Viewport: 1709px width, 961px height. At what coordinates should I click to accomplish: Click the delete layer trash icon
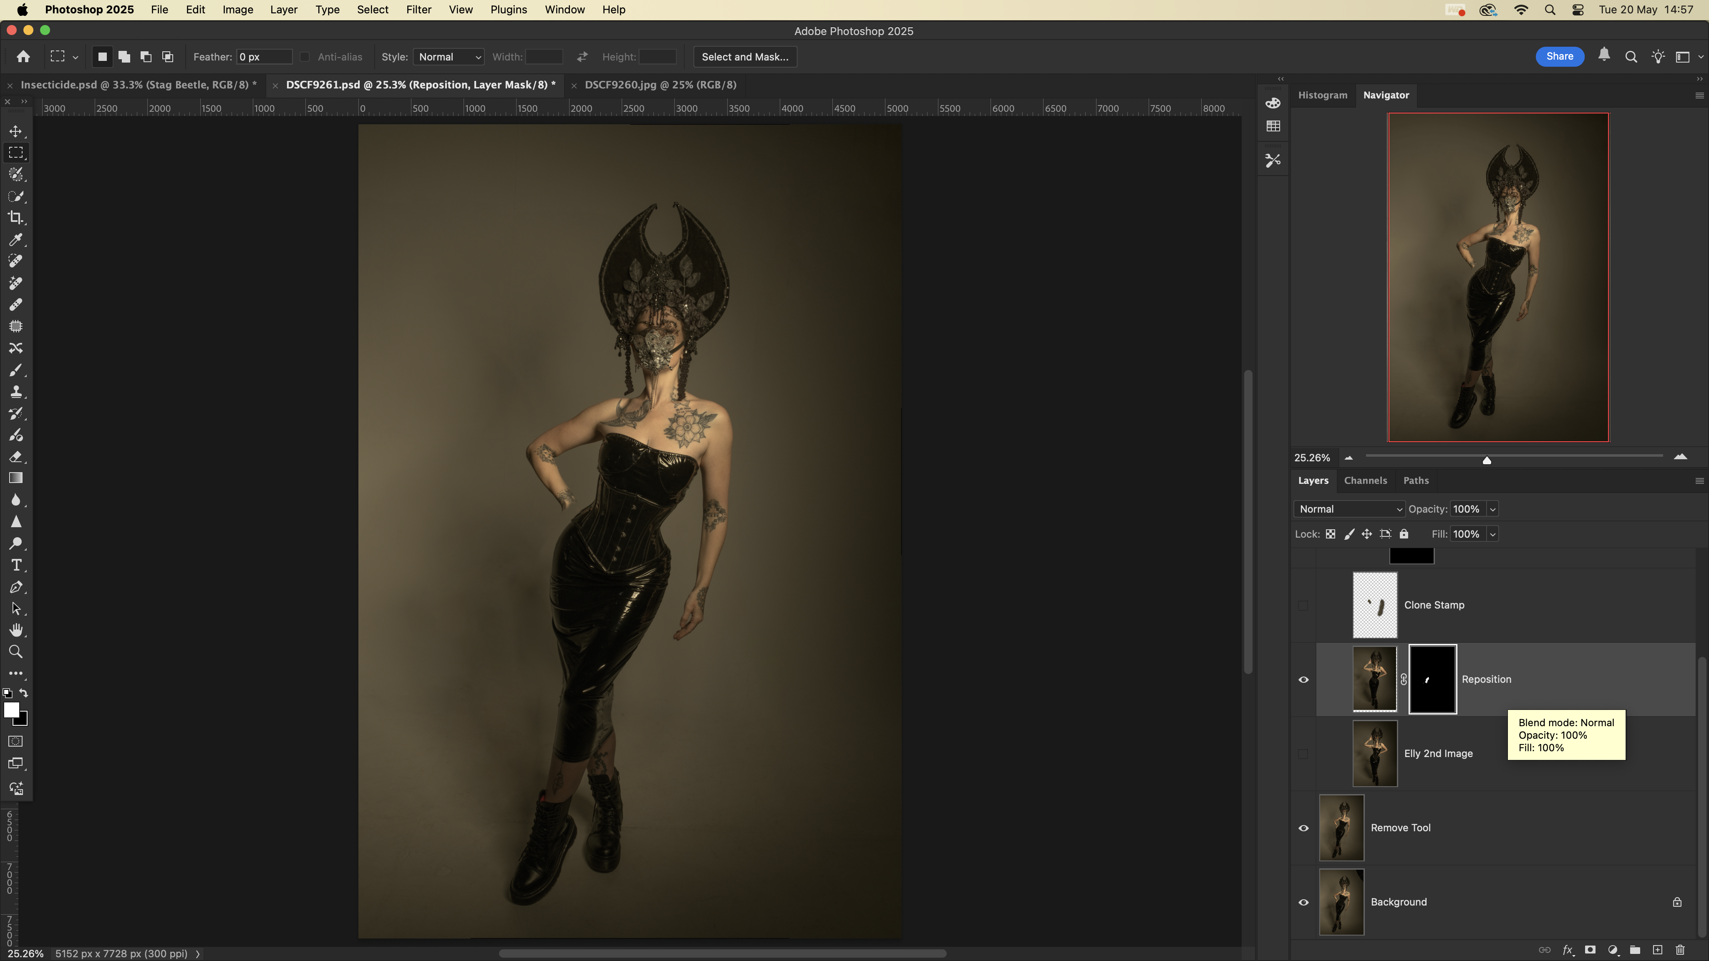click(x=1680, y=950)
